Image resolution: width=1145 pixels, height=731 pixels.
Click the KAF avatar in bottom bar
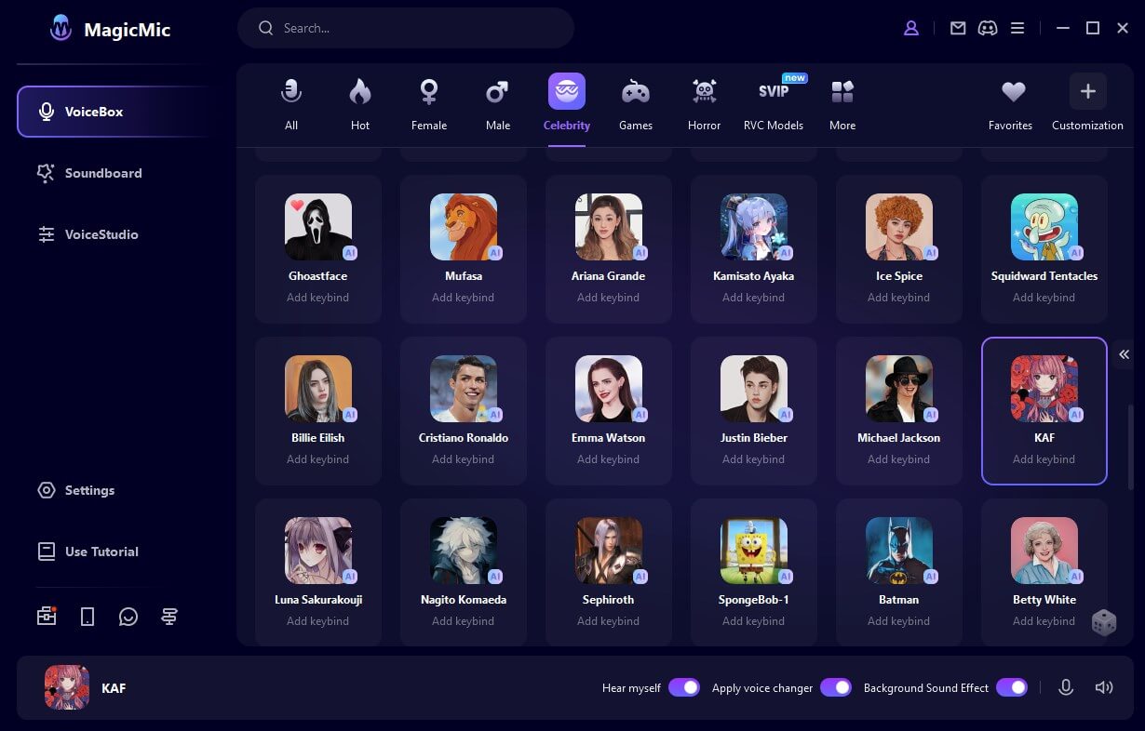(x=67, y=688)
